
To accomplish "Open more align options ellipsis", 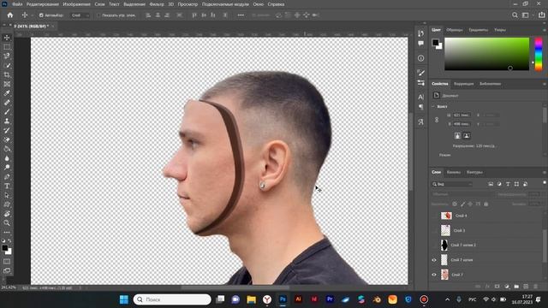I will (241, 15).
